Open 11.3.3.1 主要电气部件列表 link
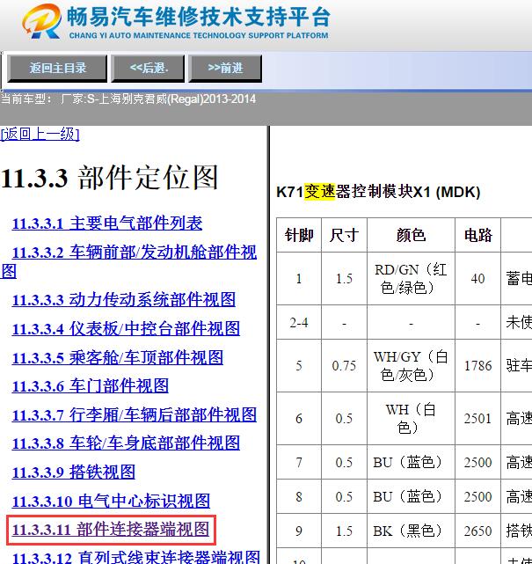The image size is (532, 564). pos(107,223)
